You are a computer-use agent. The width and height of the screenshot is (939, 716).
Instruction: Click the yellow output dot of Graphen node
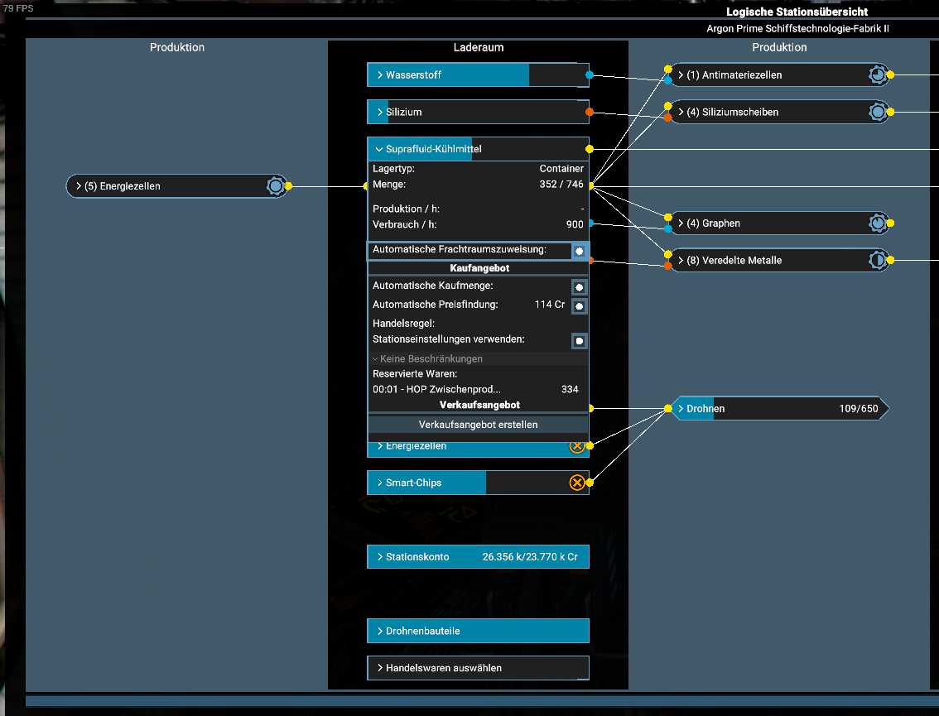[890, 223]
